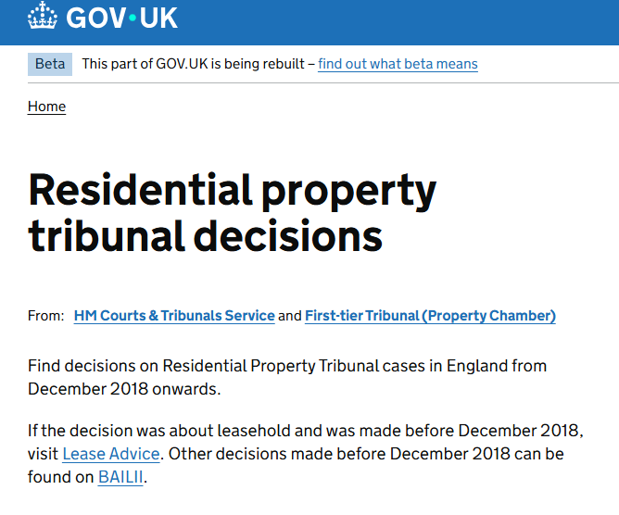
Task: Click the 'Residential property' heading line
Action: click(232, 191)
